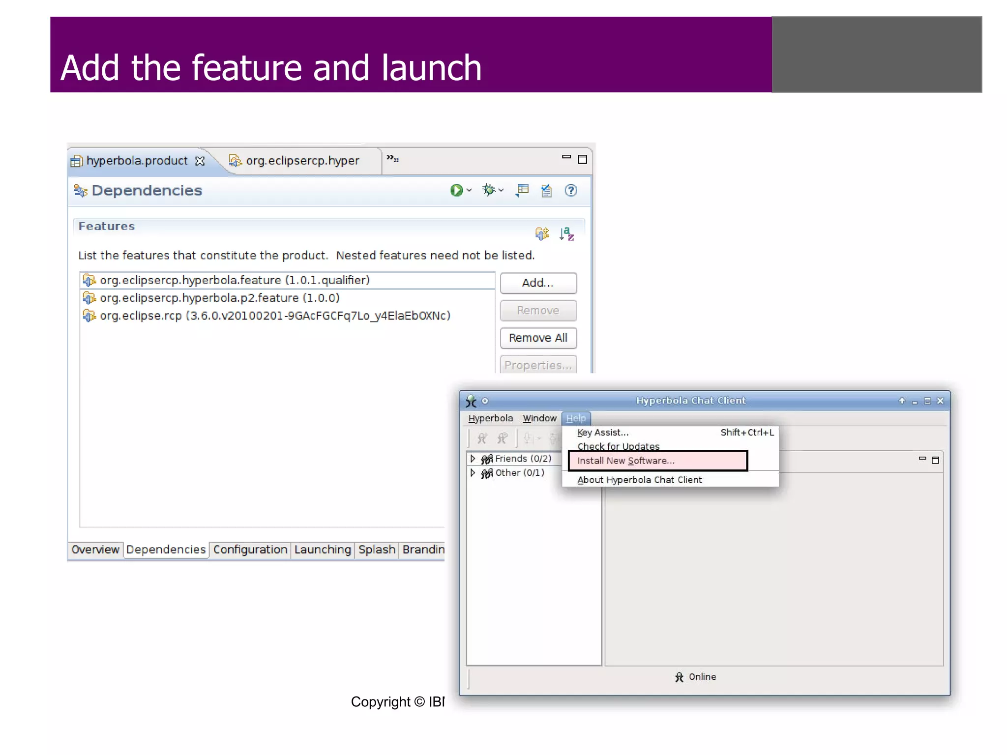Select the Friends (0/2) group icon

(487, 459)
